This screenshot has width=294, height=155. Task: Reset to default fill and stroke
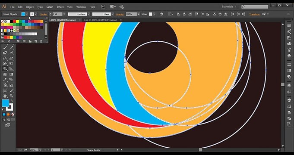point(3,110)
